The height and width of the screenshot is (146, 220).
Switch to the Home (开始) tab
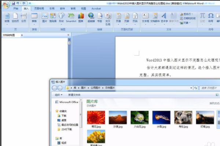16,8
